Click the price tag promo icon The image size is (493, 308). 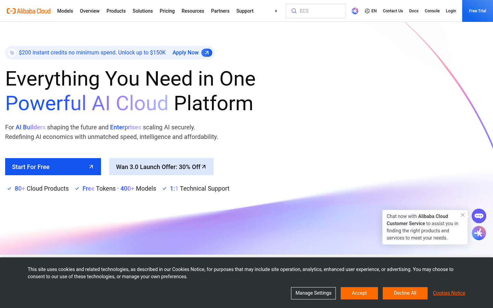12,53
